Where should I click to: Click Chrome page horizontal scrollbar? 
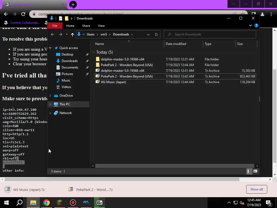122,179
